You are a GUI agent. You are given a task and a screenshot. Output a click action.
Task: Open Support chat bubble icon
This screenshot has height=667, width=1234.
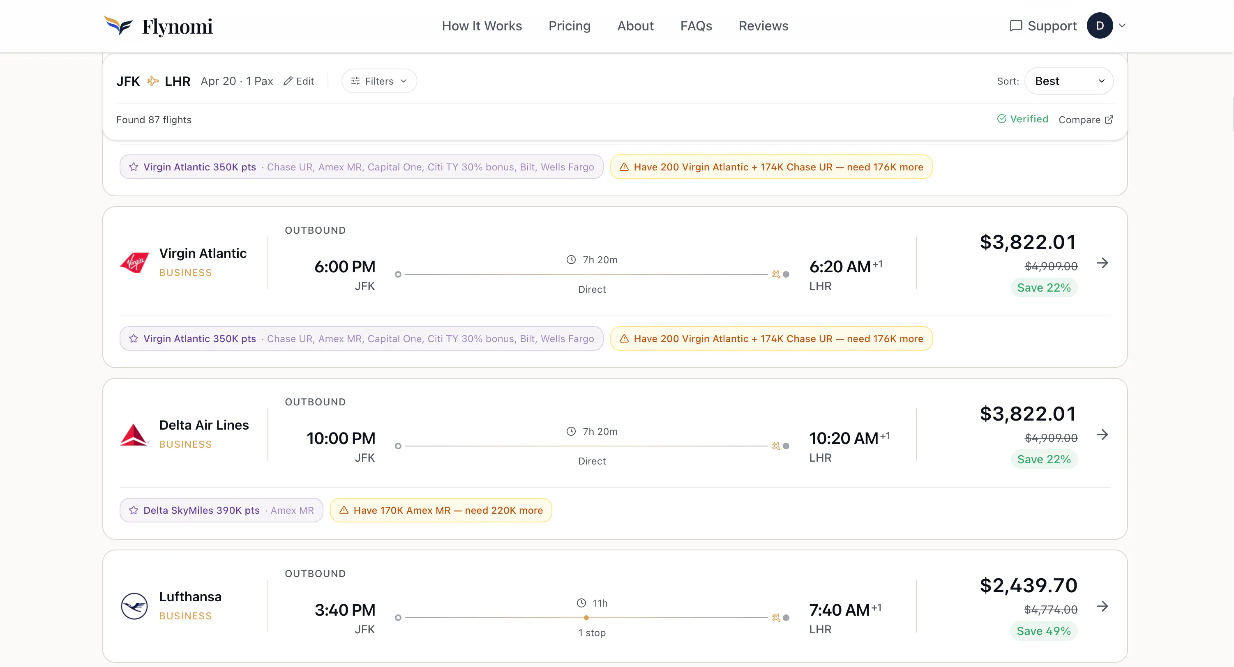pyautogui.click(x=1015, y=26)
